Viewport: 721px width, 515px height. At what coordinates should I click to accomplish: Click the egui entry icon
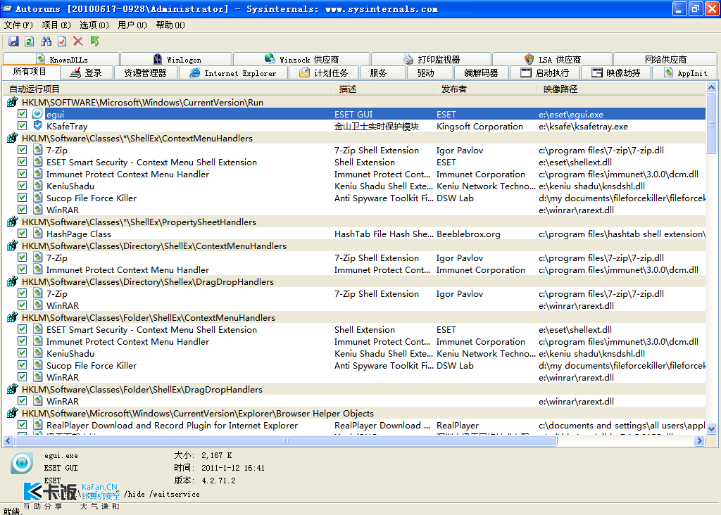pos(38,114)
